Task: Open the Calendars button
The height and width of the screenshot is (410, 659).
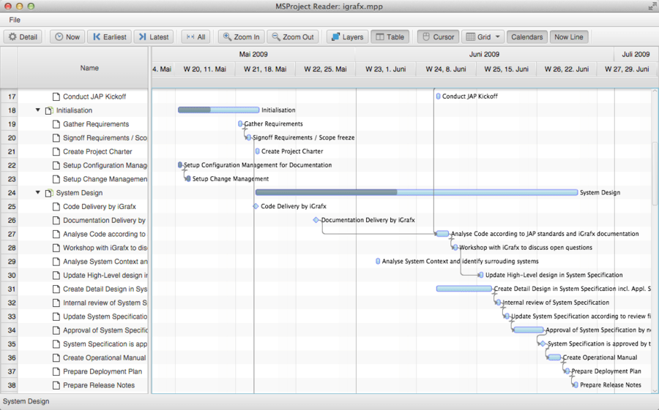Action: point(526,37)
